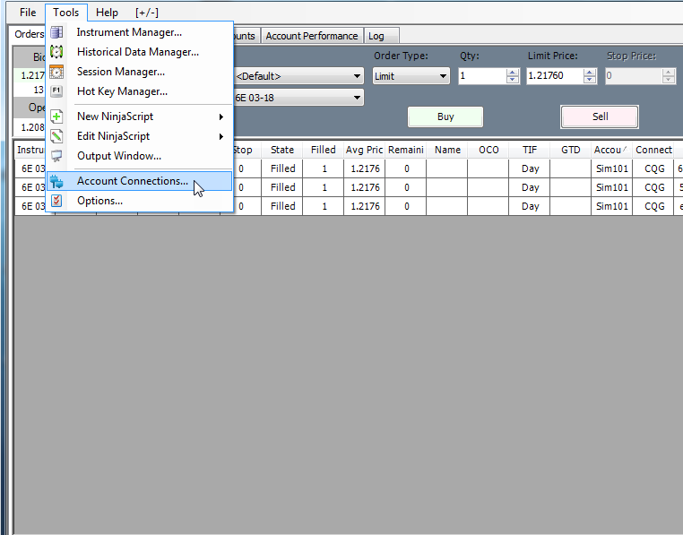This screenshot has width=683, height=535.
Task: Click the Qty input field
Action: point(482,76)
